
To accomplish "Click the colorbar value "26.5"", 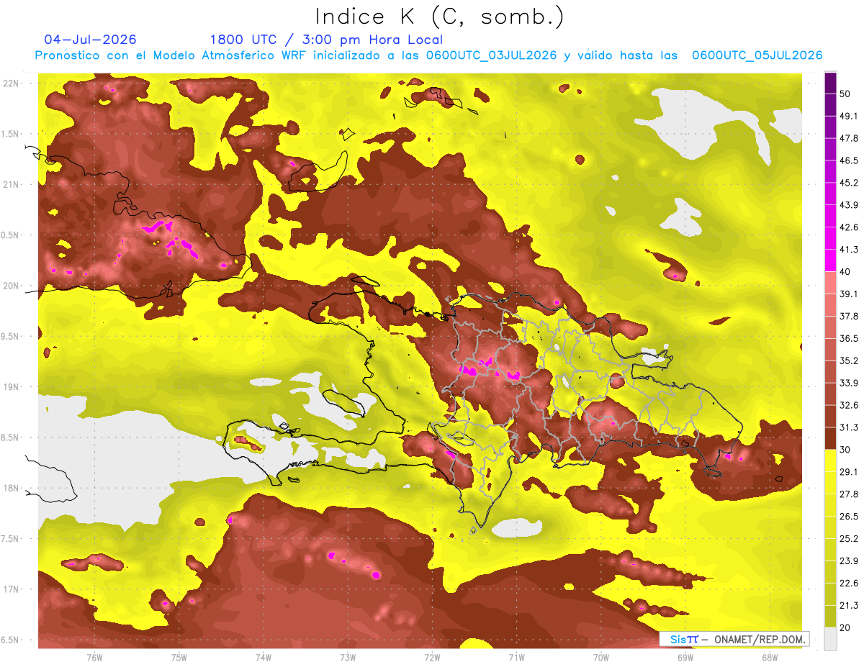I will coord(847,517).
